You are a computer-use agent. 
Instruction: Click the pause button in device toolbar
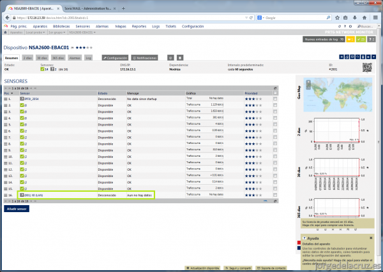click(x=342, y=57)
